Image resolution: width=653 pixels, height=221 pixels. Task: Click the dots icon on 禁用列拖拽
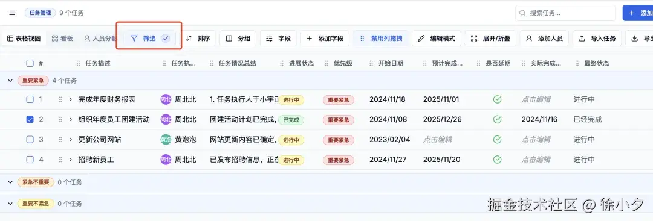(362, 38)
